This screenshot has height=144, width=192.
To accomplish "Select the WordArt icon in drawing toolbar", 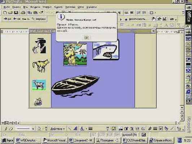I will pyautogui.click(x=75, y=128).
